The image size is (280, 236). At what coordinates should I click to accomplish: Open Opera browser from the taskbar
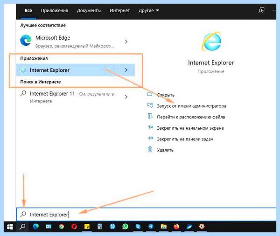click(74, 227)
